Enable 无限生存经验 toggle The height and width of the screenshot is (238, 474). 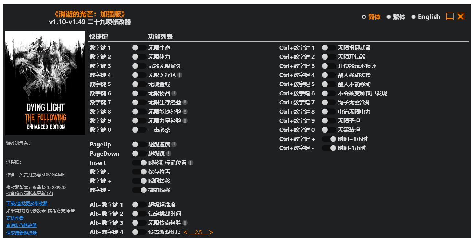click(x=139, y=103)
